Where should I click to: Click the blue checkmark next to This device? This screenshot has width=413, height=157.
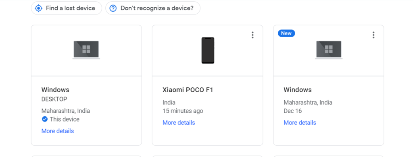pos(45,119)
